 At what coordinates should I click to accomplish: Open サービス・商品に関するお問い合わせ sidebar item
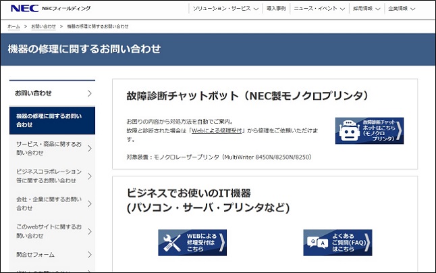point(52,149)
